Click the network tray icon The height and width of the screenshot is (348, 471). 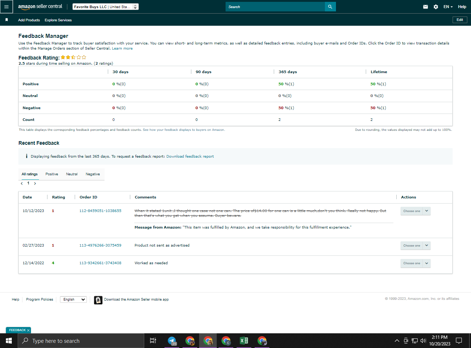[415, 341]
